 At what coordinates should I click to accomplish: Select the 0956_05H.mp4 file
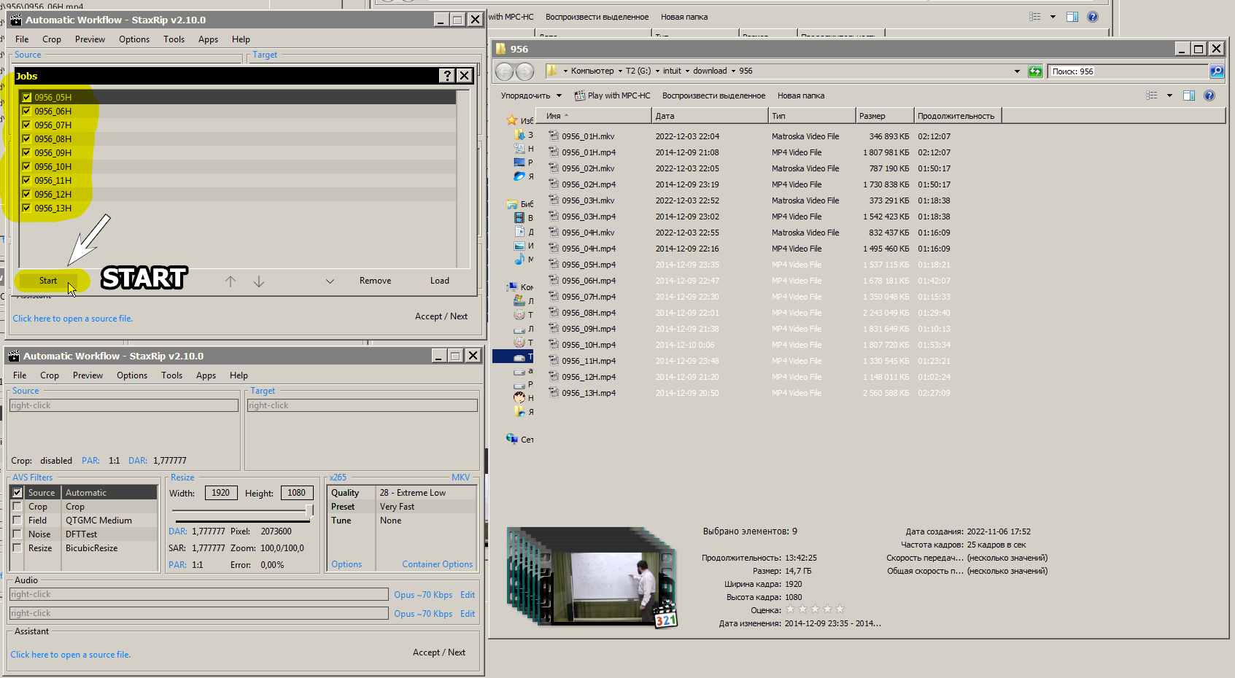point(588,265)
